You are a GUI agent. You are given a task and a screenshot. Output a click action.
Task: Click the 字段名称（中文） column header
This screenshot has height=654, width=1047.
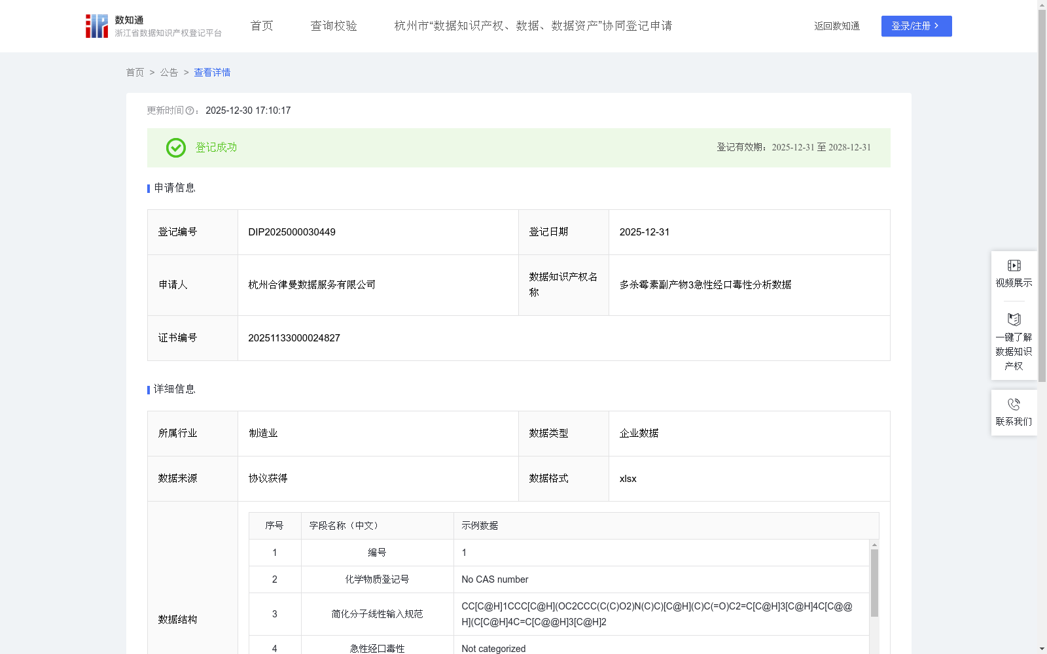pyautogui.click(x=378, y=526)
